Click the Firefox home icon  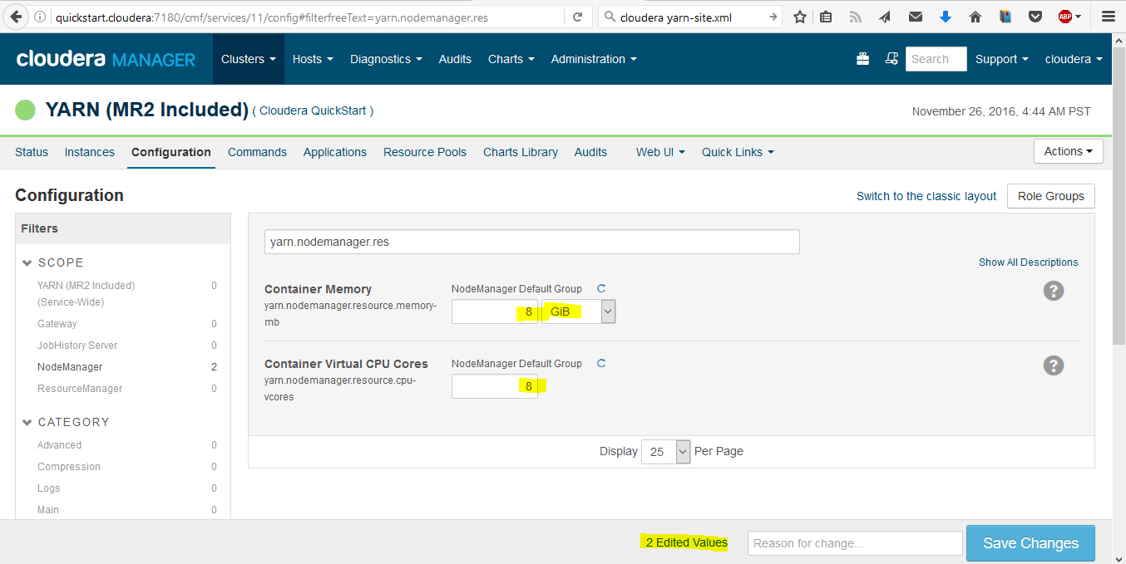pyautogui.click(x=975, y=16)
